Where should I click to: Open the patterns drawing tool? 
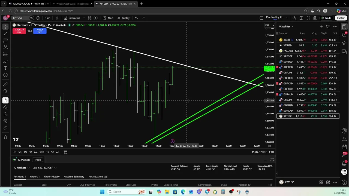click(x=5, y=47)
